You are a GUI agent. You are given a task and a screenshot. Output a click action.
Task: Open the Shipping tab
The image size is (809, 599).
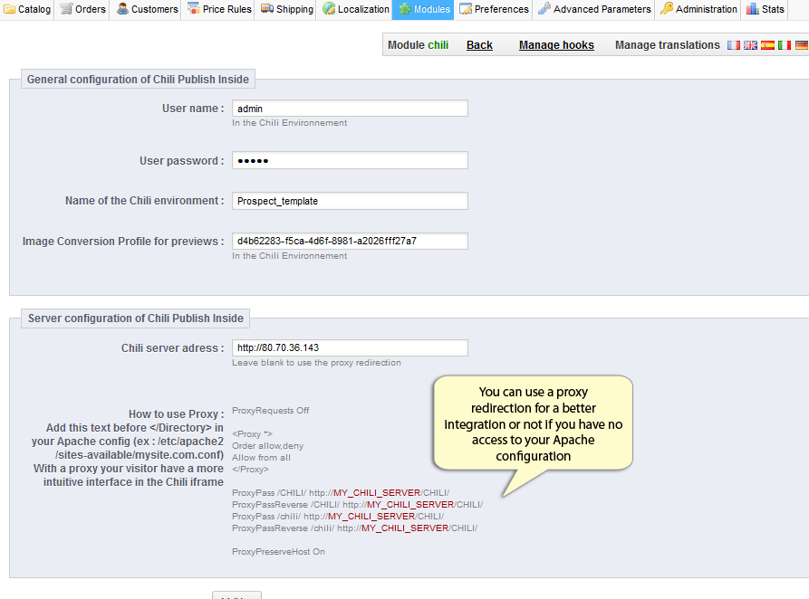[287, 9]
